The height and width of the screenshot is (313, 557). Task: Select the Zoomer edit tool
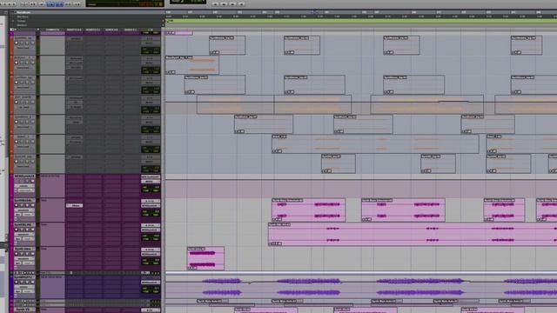pos(24,3)
